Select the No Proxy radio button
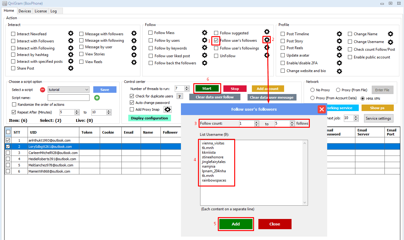 [313, 90]
